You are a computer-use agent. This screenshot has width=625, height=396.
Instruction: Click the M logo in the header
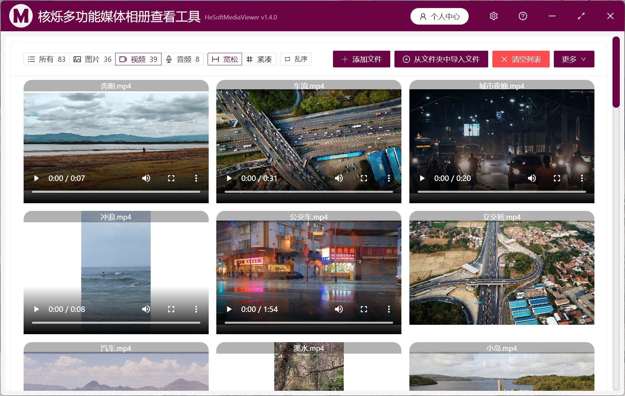20,16
